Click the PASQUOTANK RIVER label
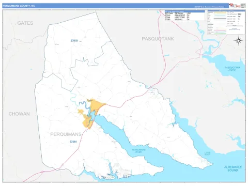This screenshot has height=186, width=248. click(232, 69)
